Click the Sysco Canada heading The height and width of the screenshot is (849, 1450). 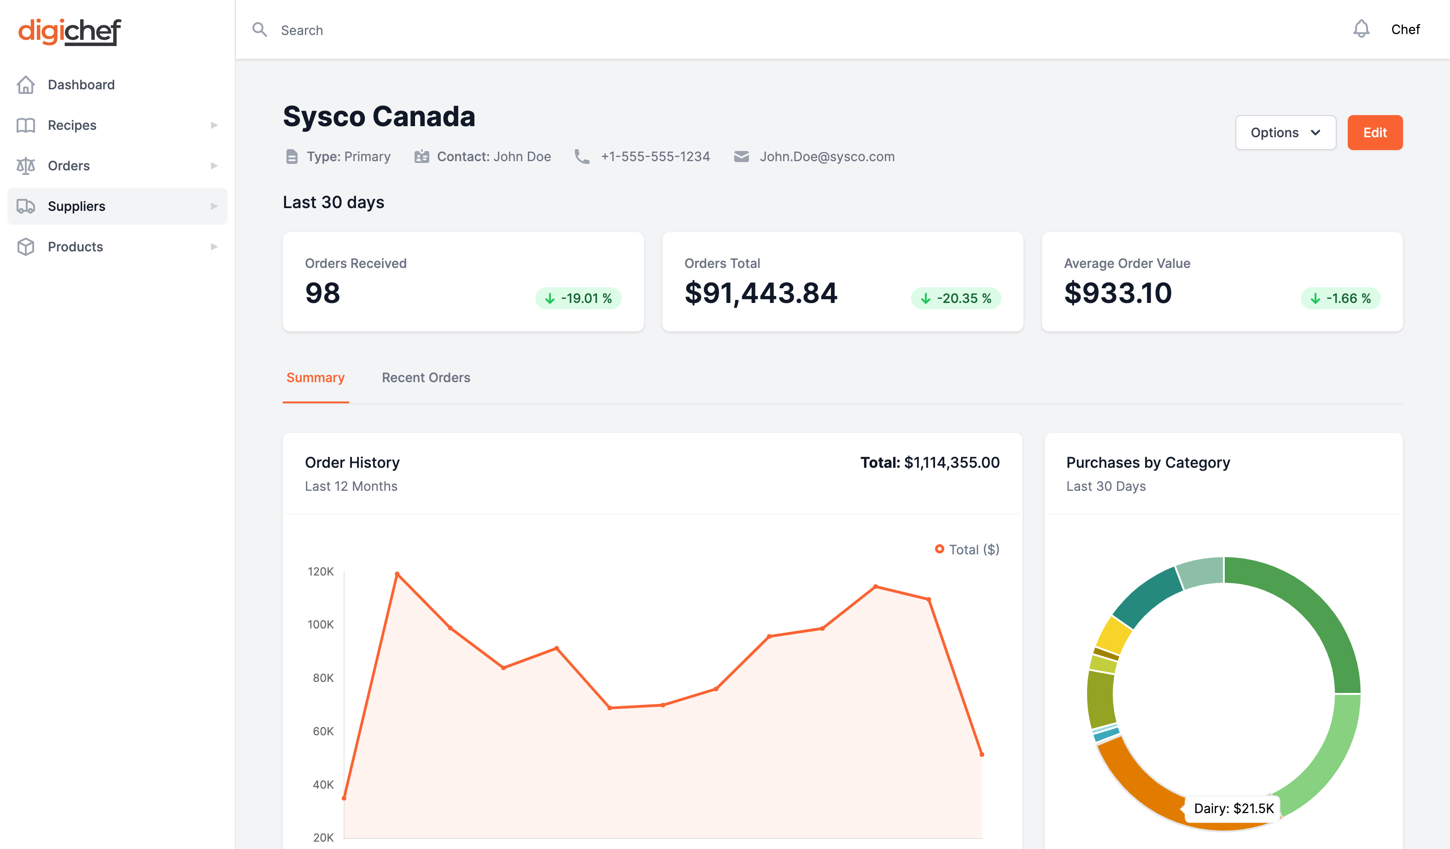coord(379,117)
